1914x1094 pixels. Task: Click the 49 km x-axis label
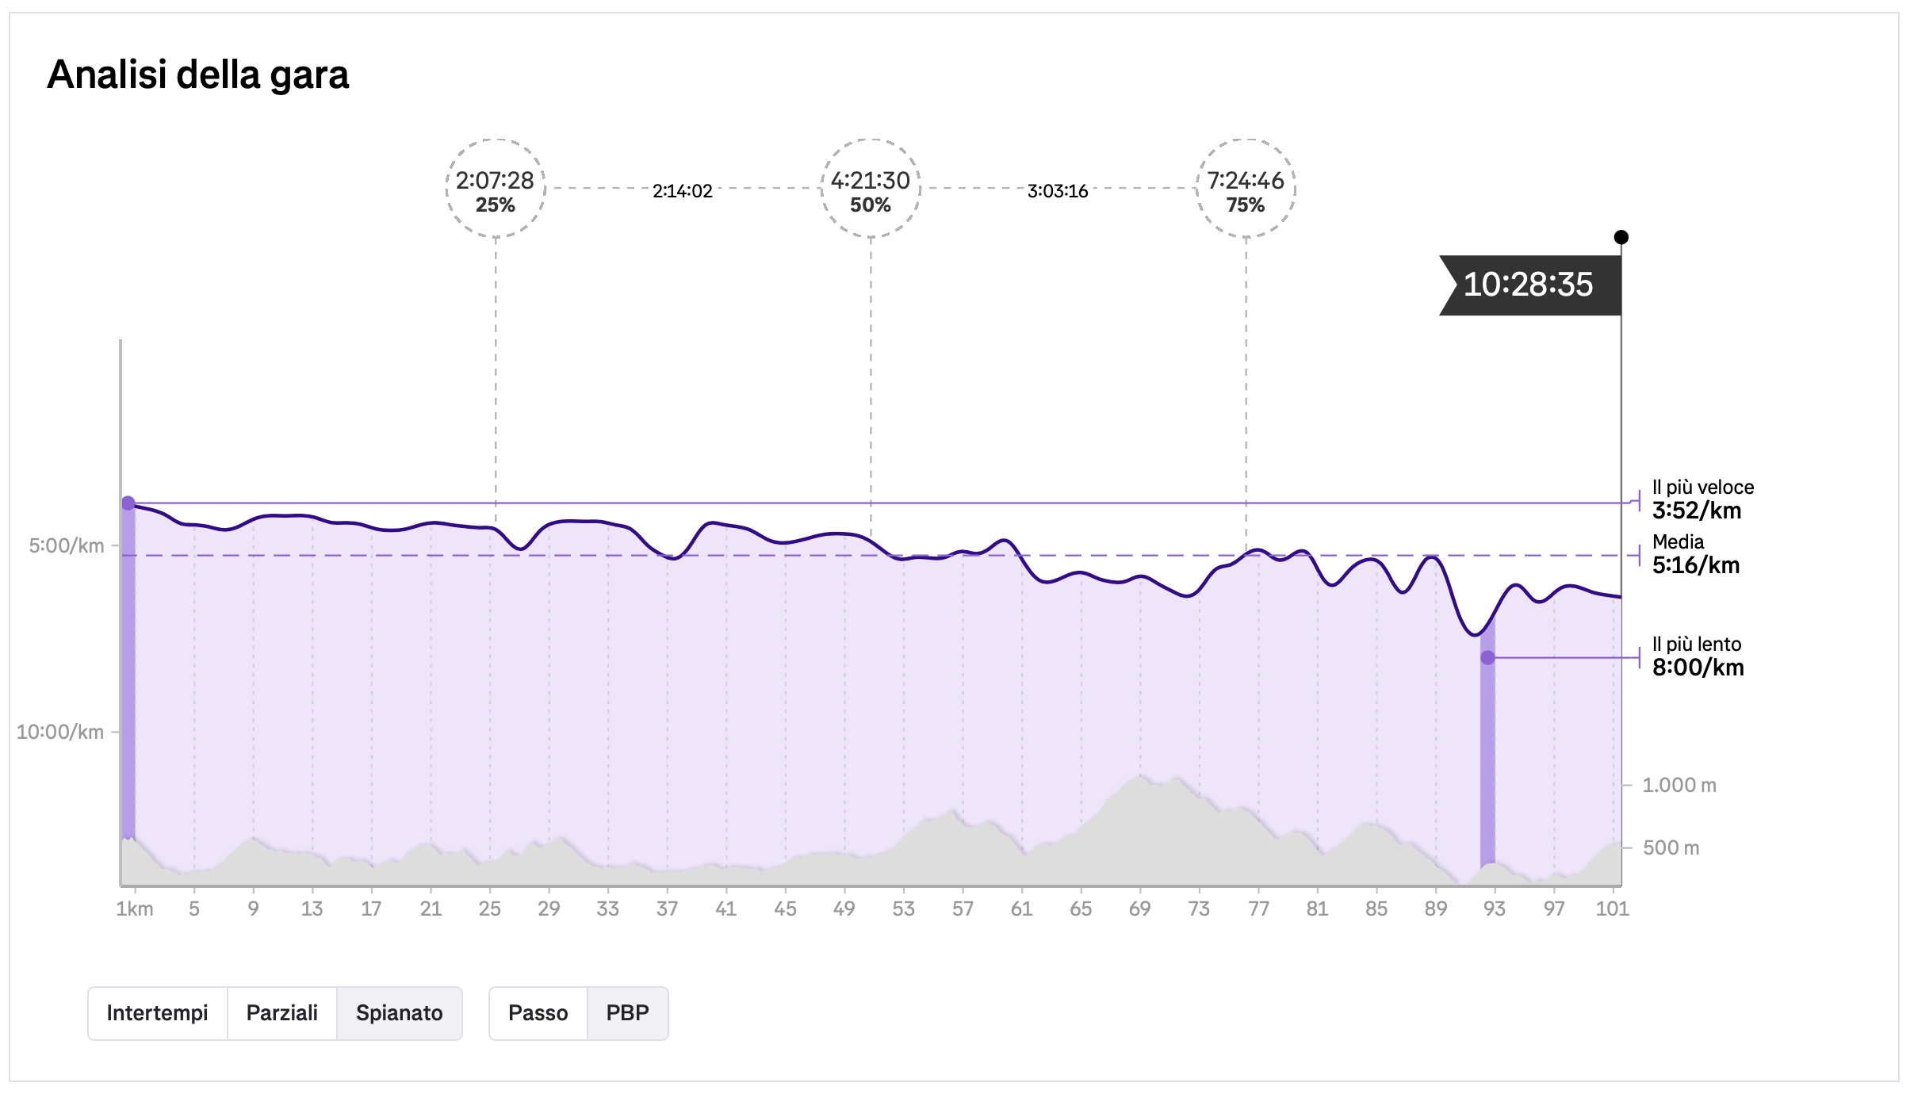844,909
